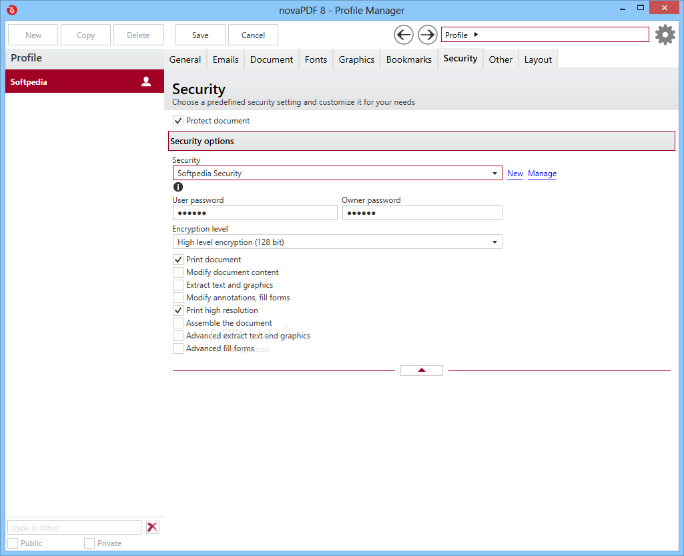This screenshot has width=684, height=556.
Task: Click the type to filter field
Action: point(75,527)
